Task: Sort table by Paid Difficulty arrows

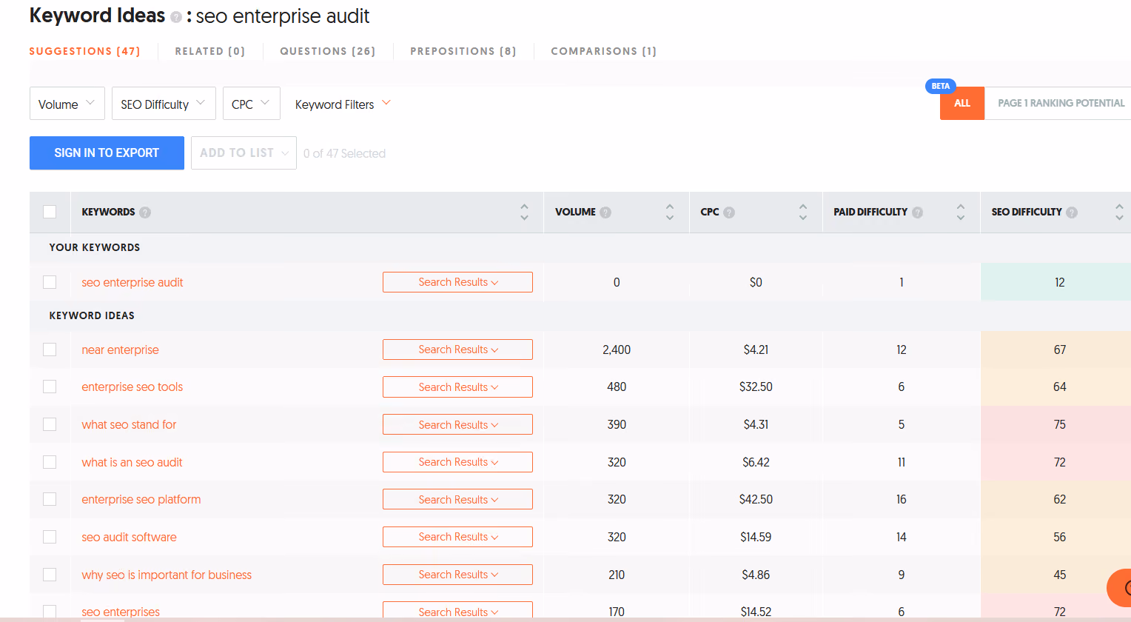Action: click(x=961, y=213)
